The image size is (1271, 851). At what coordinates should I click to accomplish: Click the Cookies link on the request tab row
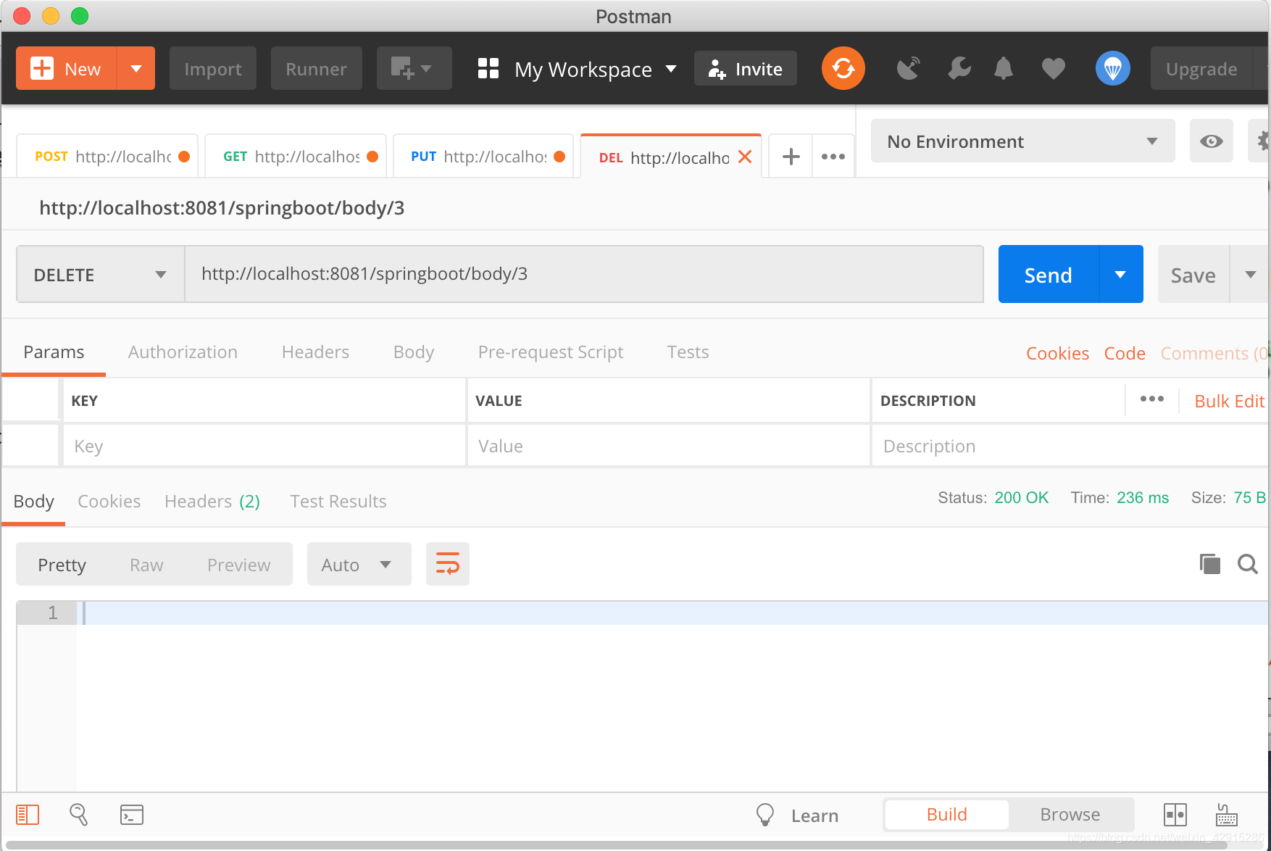(1057, 354)
